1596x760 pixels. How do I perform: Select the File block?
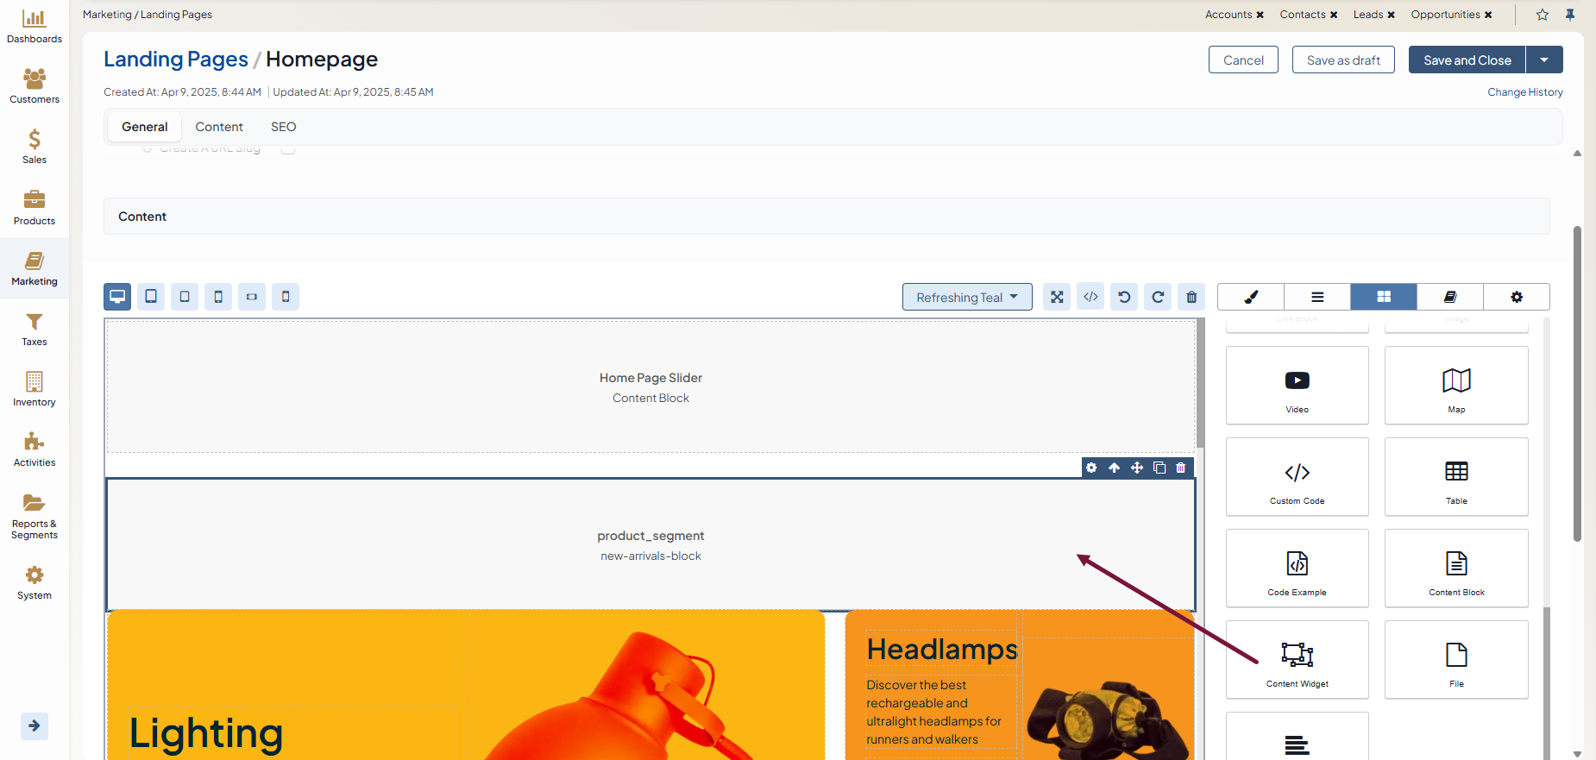tap(1456, 660)
